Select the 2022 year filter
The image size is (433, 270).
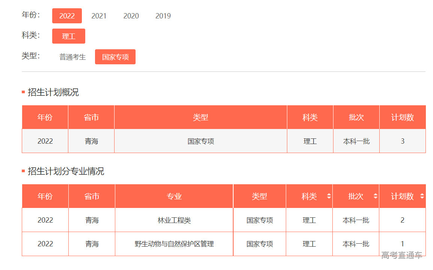tap(67, 16)
